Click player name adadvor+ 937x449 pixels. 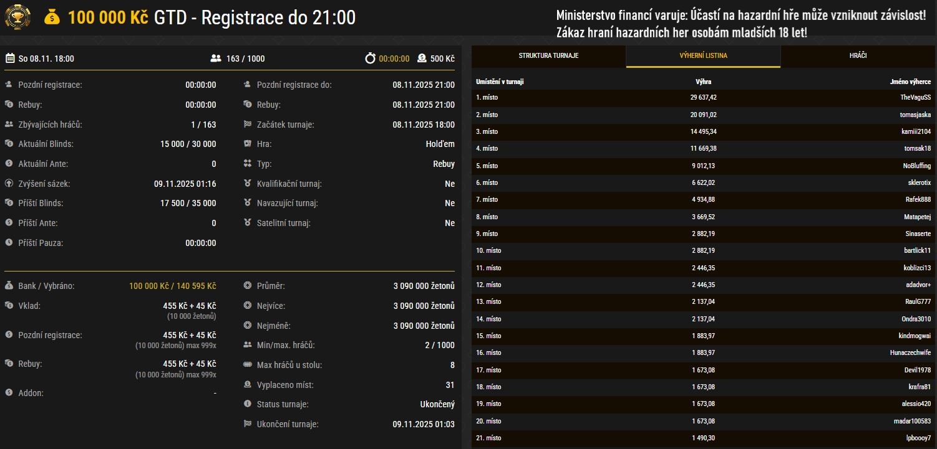[918, 285]
